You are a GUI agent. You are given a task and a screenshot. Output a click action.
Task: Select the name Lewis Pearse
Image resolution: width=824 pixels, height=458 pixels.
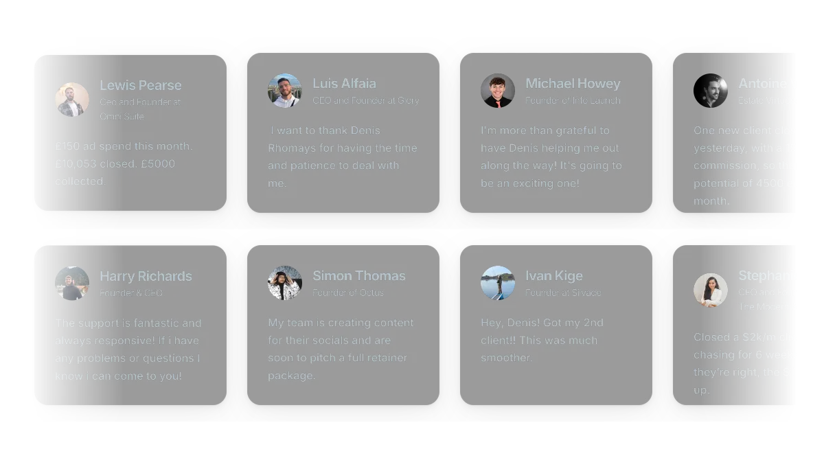[x=141, y=85]
